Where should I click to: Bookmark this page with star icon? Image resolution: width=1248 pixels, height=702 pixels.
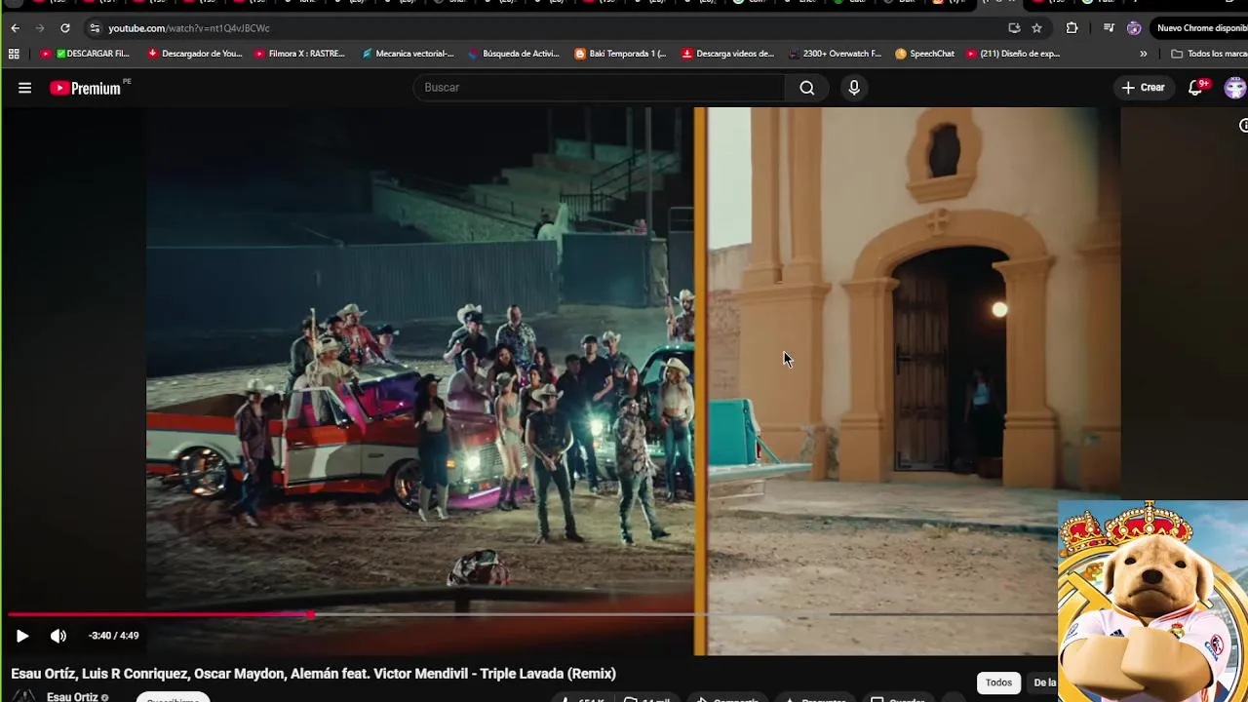(1036, 28)
